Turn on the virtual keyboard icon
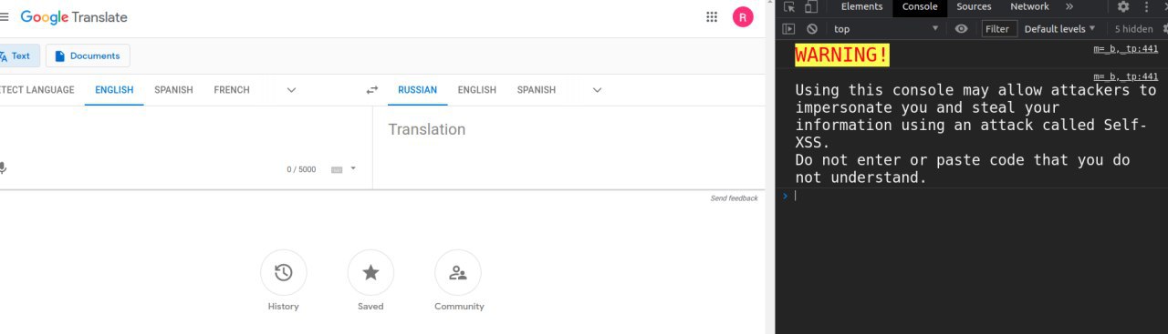Viewport: 1168px width, 334px height. [x=337, y=169]
